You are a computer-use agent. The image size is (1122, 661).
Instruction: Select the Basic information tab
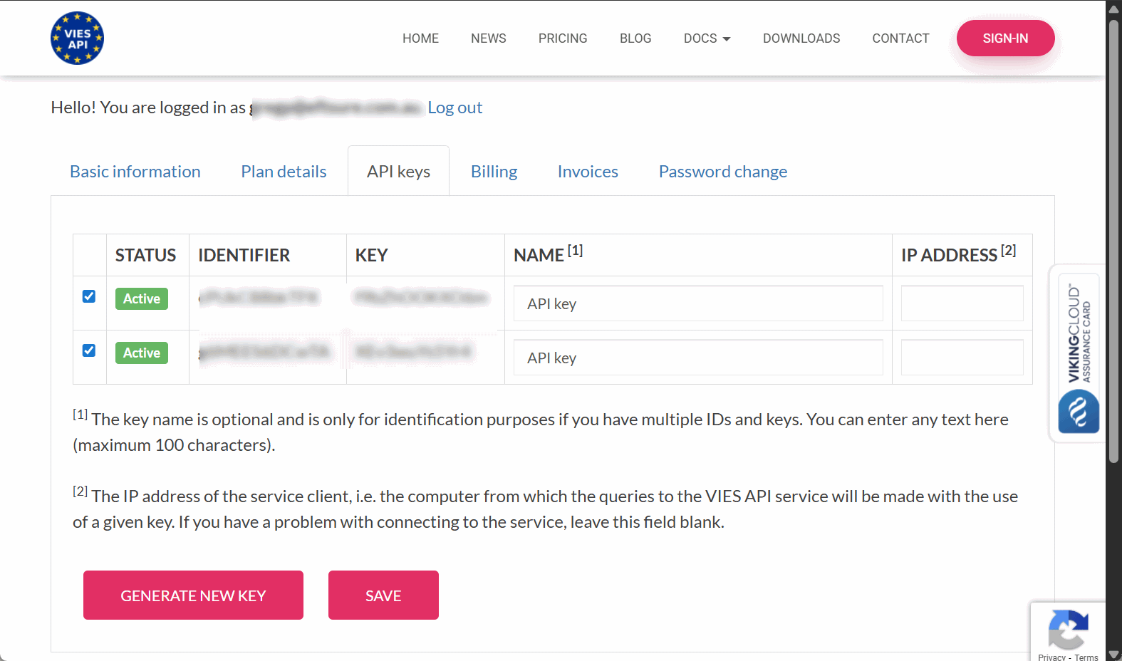(135, 172)
